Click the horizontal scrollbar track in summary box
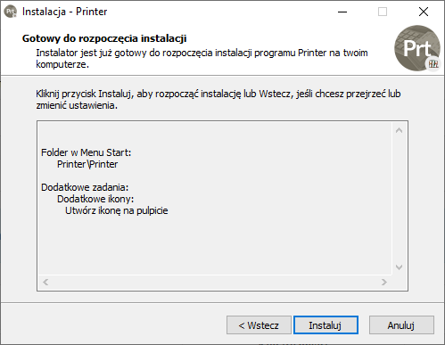 (215, 282)
